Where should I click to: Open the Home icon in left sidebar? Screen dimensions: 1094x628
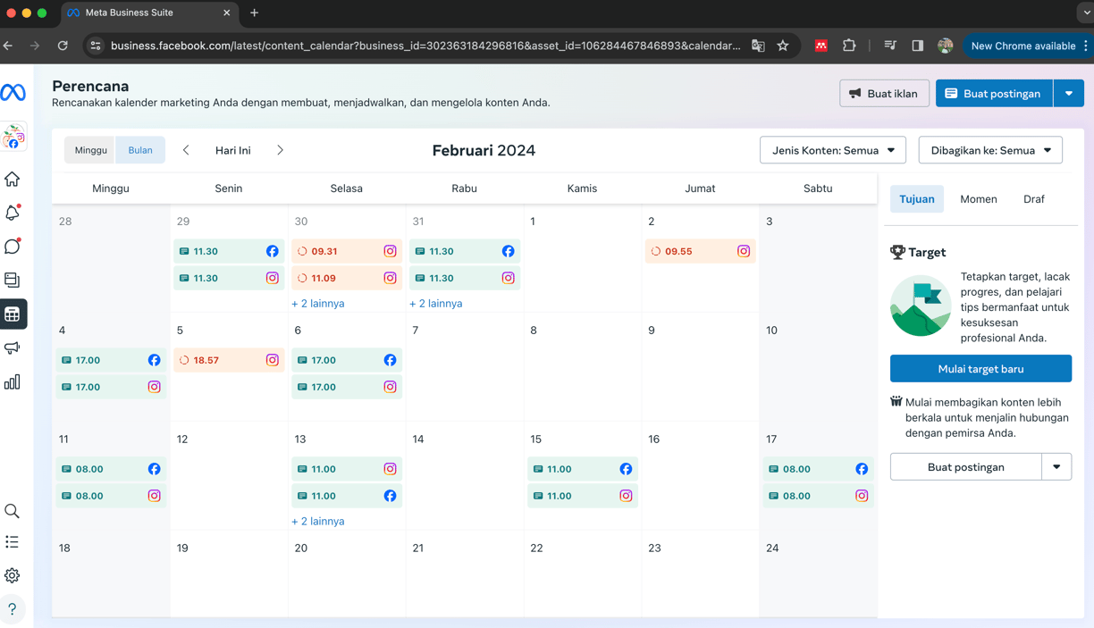(x=13, y=179)
